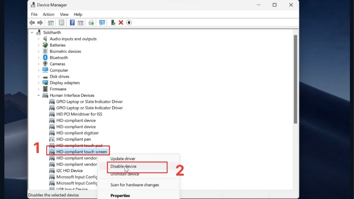Expand the Audio inputs and outputs category
354x199 pixels.
click(38, 39)
